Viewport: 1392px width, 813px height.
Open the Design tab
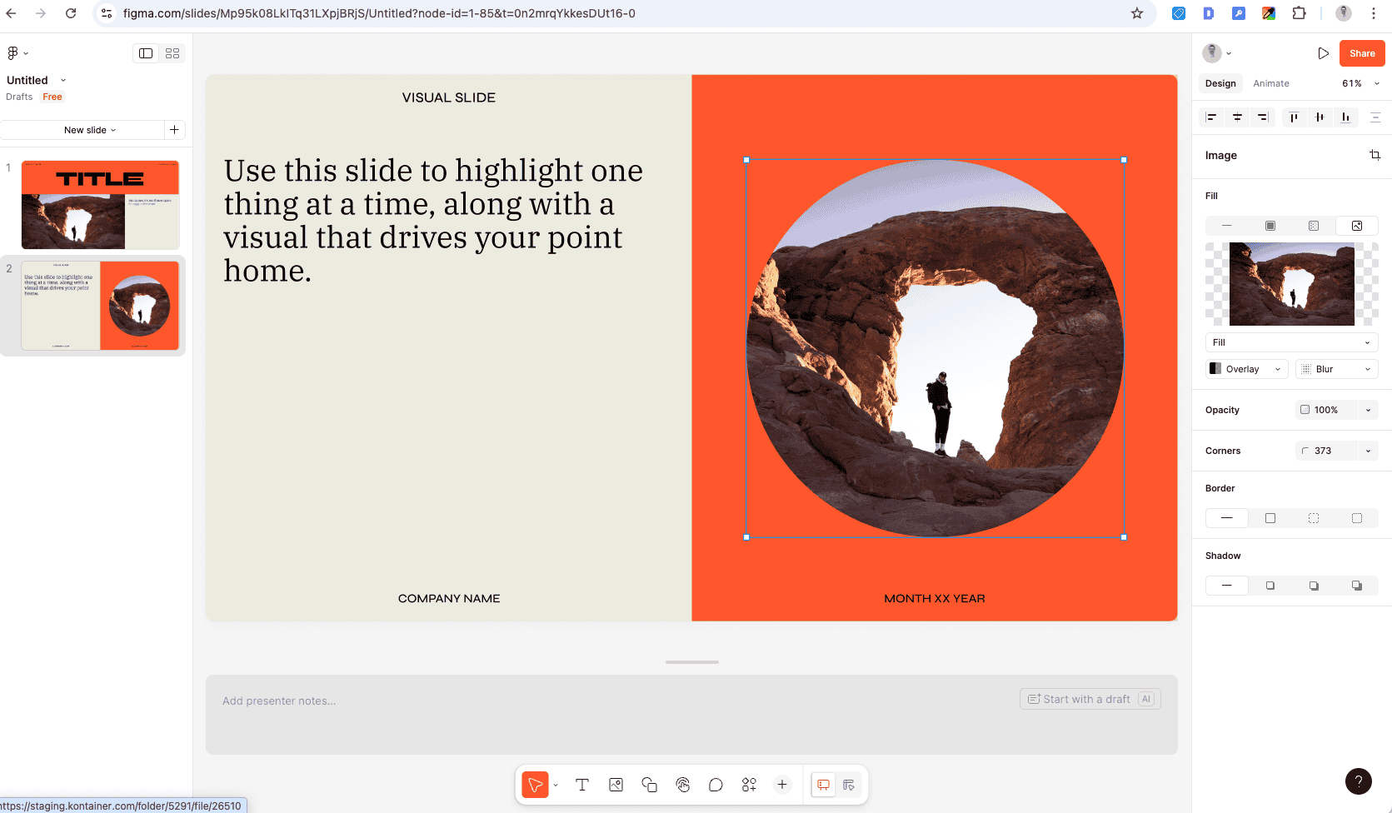1220,83
